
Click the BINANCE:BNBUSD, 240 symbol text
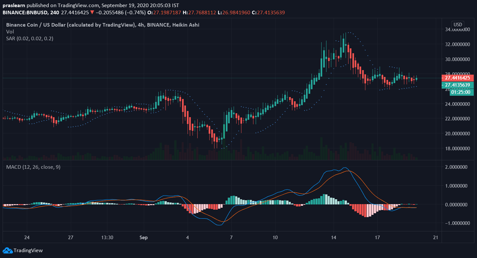click(30, 12)
